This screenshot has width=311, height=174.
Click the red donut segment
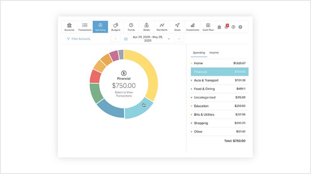tap(96, 76)
